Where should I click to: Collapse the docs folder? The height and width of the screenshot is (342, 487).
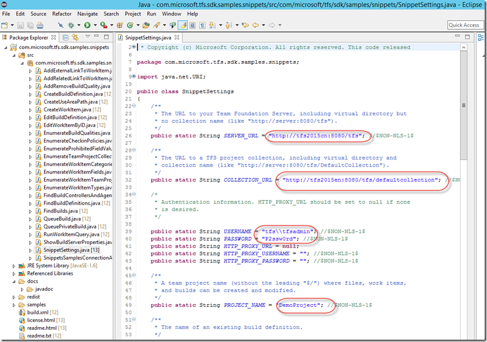point(14,282)
